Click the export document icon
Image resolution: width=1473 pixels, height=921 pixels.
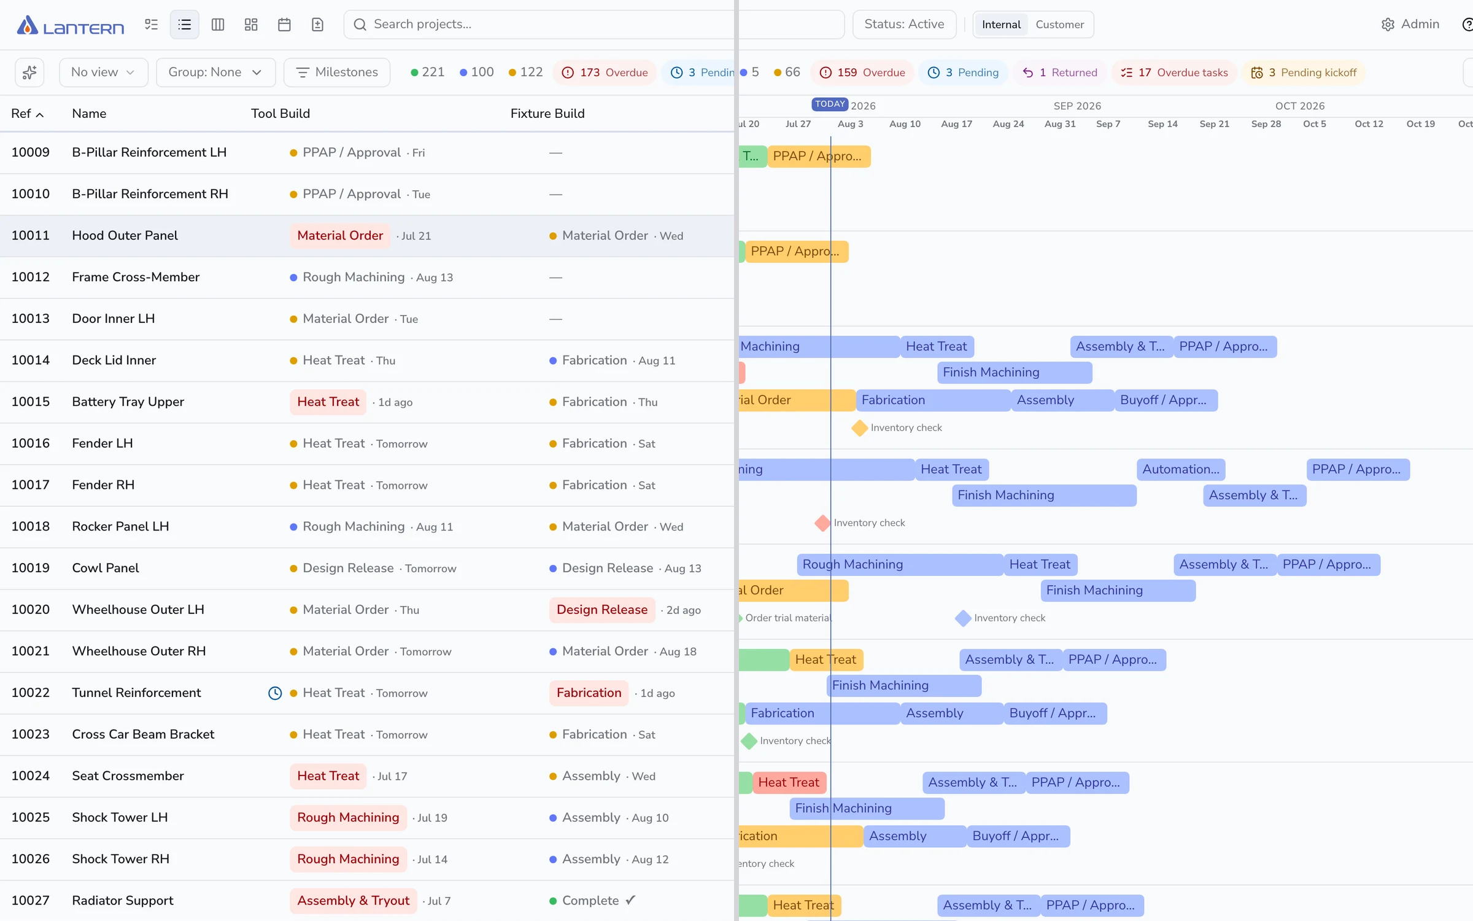pos(317,25)
